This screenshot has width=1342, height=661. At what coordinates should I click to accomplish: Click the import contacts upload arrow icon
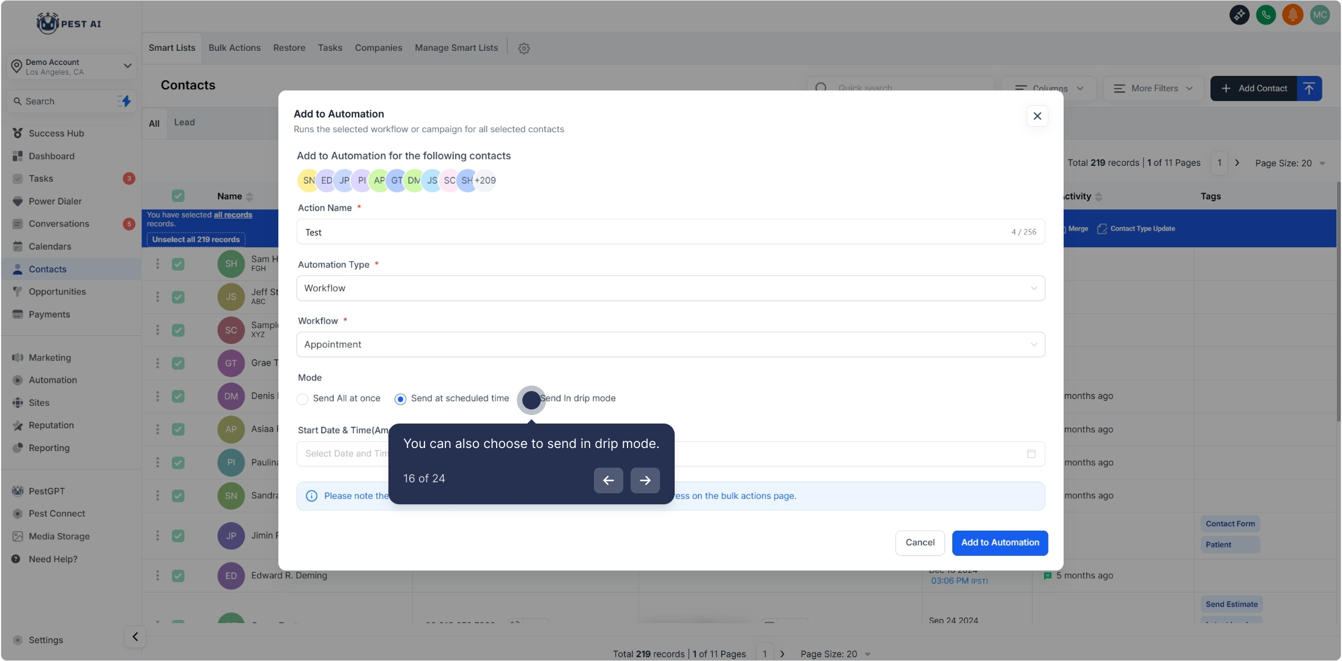click(x=1309, y=89)
